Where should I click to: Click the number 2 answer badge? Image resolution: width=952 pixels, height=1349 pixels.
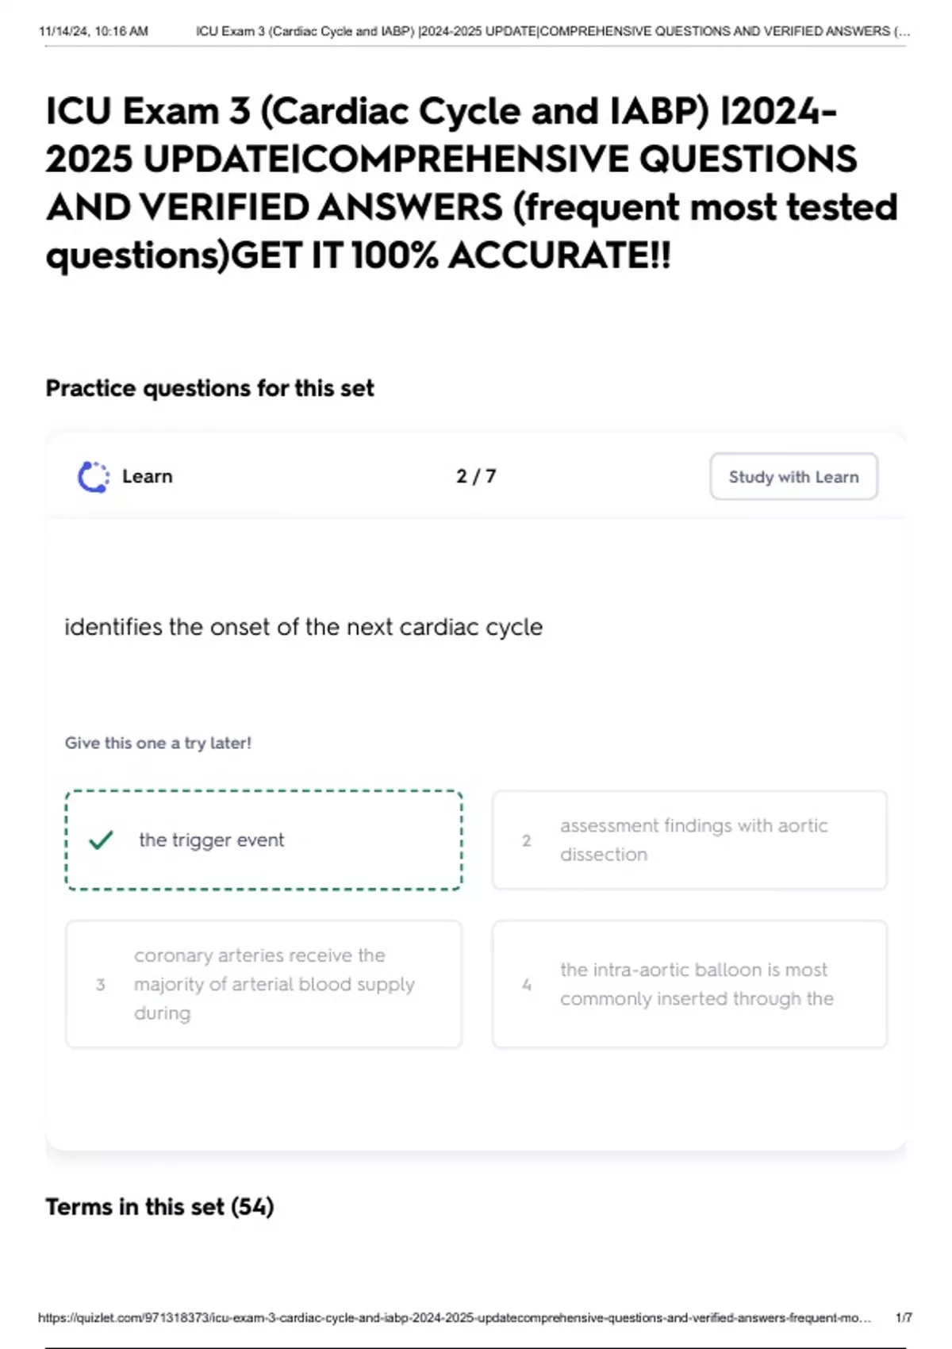[526, 840]
